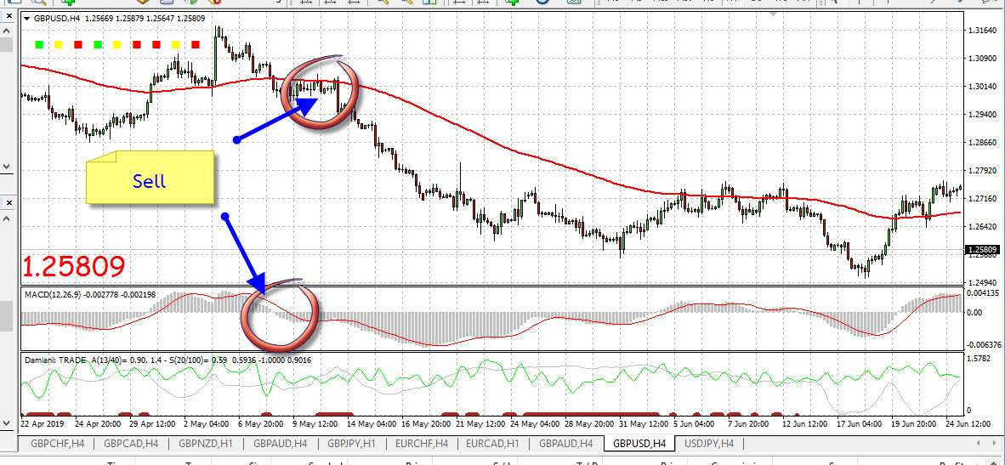This screenshot has width=1005, height=465.
Task: Select the yellow Sell note label
Action: 149,179
